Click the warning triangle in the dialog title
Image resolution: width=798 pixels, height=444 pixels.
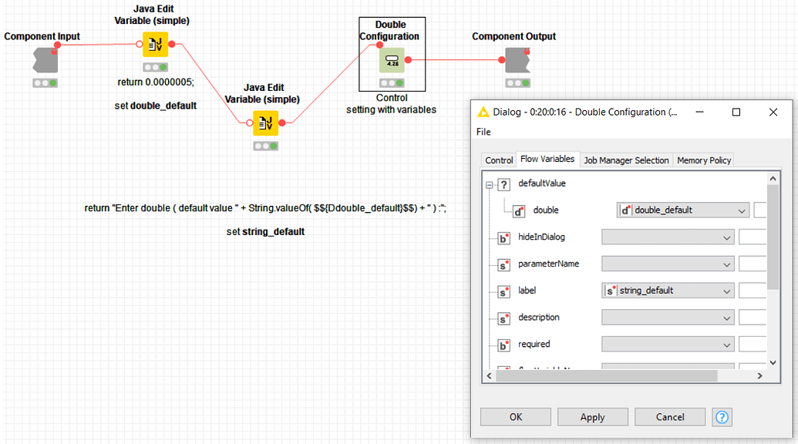(482, 112)
